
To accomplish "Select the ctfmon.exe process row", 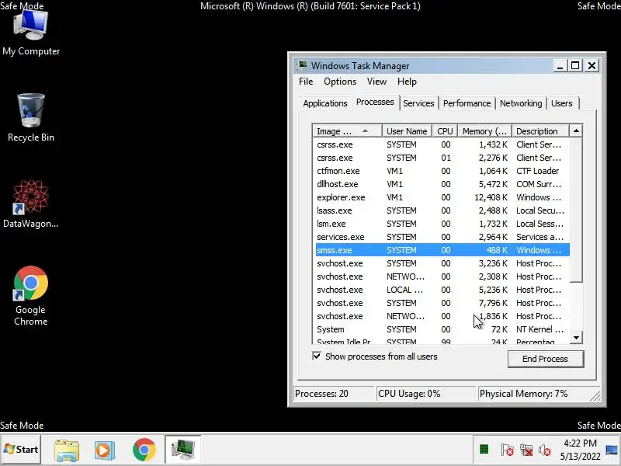I will [442, 171].
